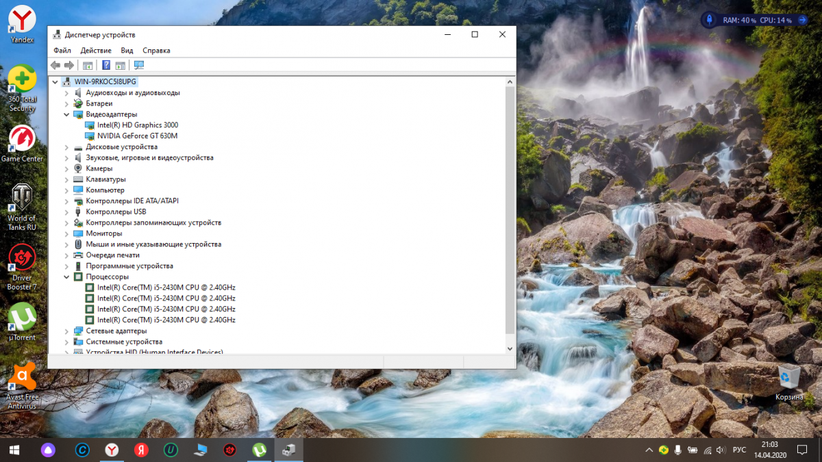This screenshot has width=822, height=462.
Task: Open World of Tanks RU desktop shortcut
Action: (x=22, y=199)
